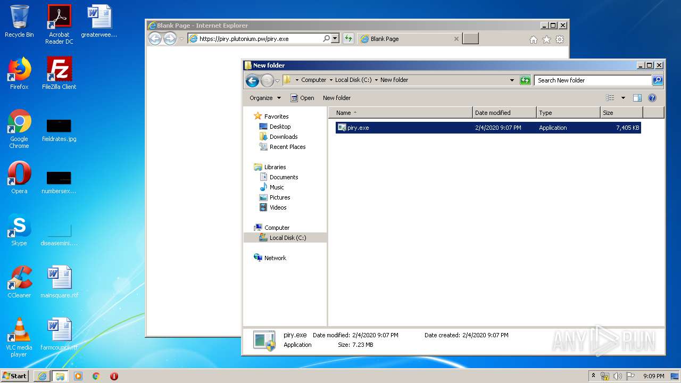Screen dimensions: 681x383
Task: Sort by the Size column header
Action: (x=621, y=113)
